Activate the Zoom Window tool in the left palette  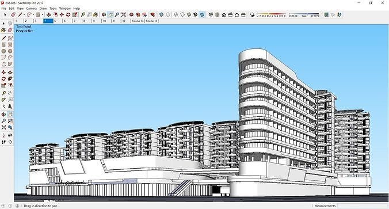click(10, 121)
